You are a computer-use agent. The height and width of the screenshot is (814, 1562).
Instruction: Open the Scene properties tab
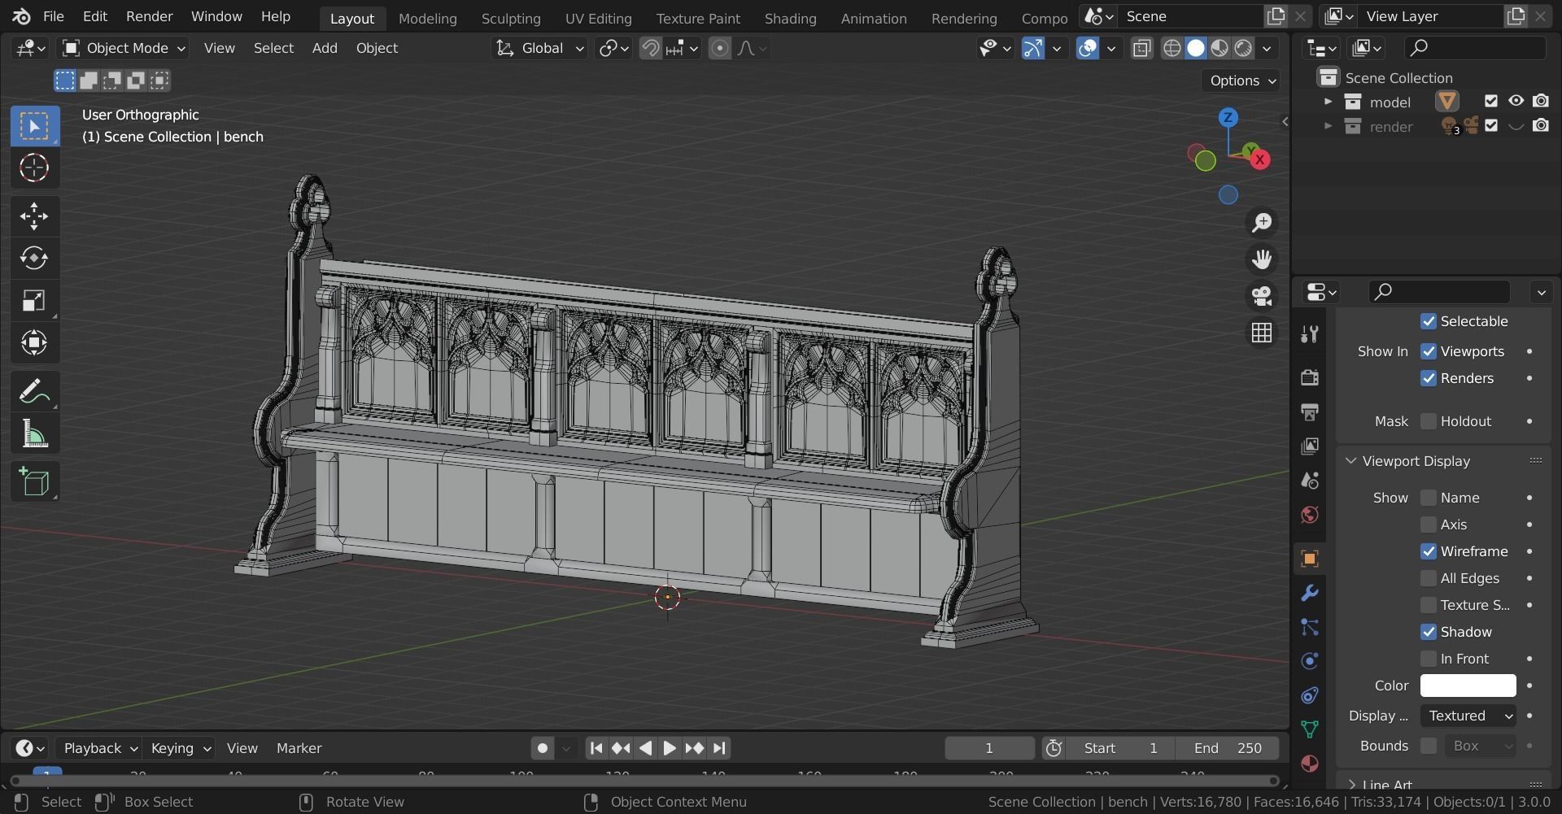(1309, 480)
